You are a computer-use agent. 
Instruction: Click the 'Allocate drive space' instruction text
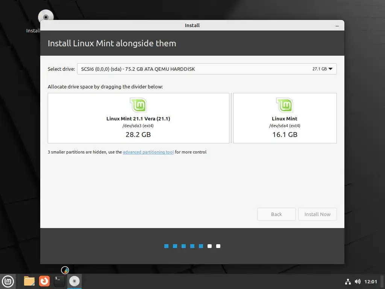(105, 87)
